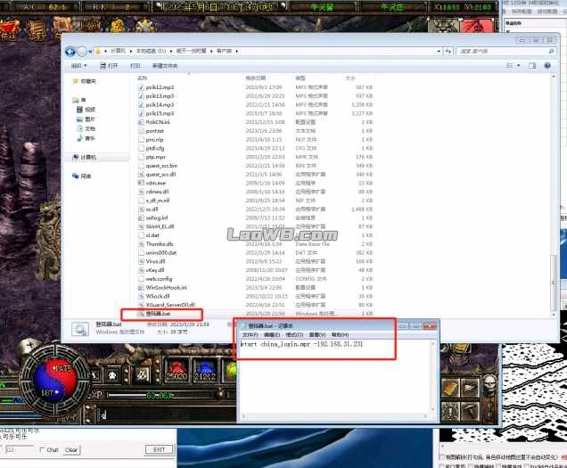
Task: Select the ptp.mpr file
Action: [x=155, y=157]
